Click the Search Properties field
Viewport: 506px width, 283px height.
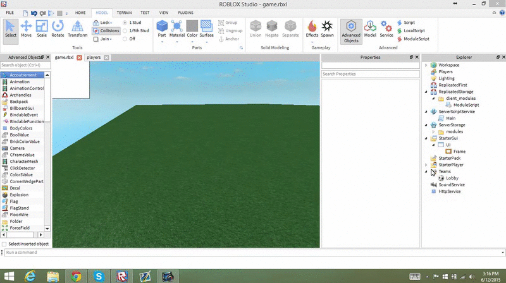point(371,74)
